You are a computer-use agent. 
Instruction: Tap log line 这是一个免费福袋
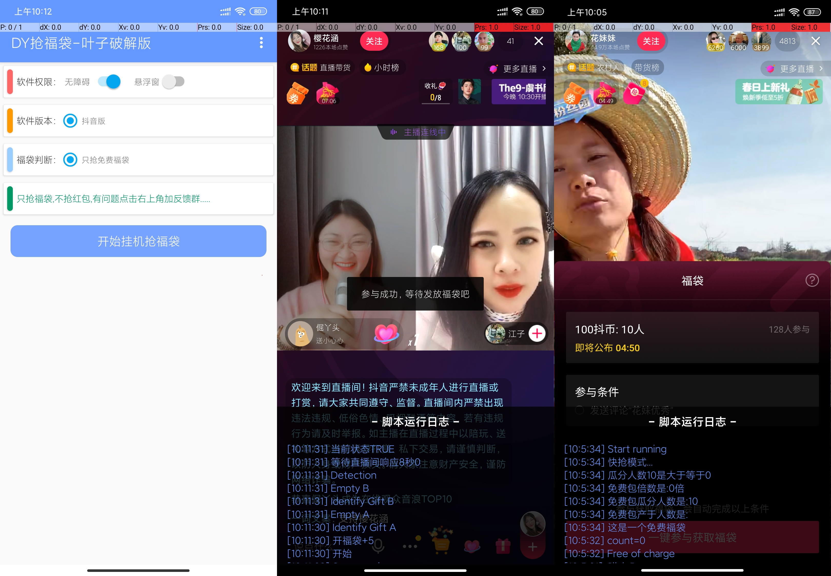point(625,527)
